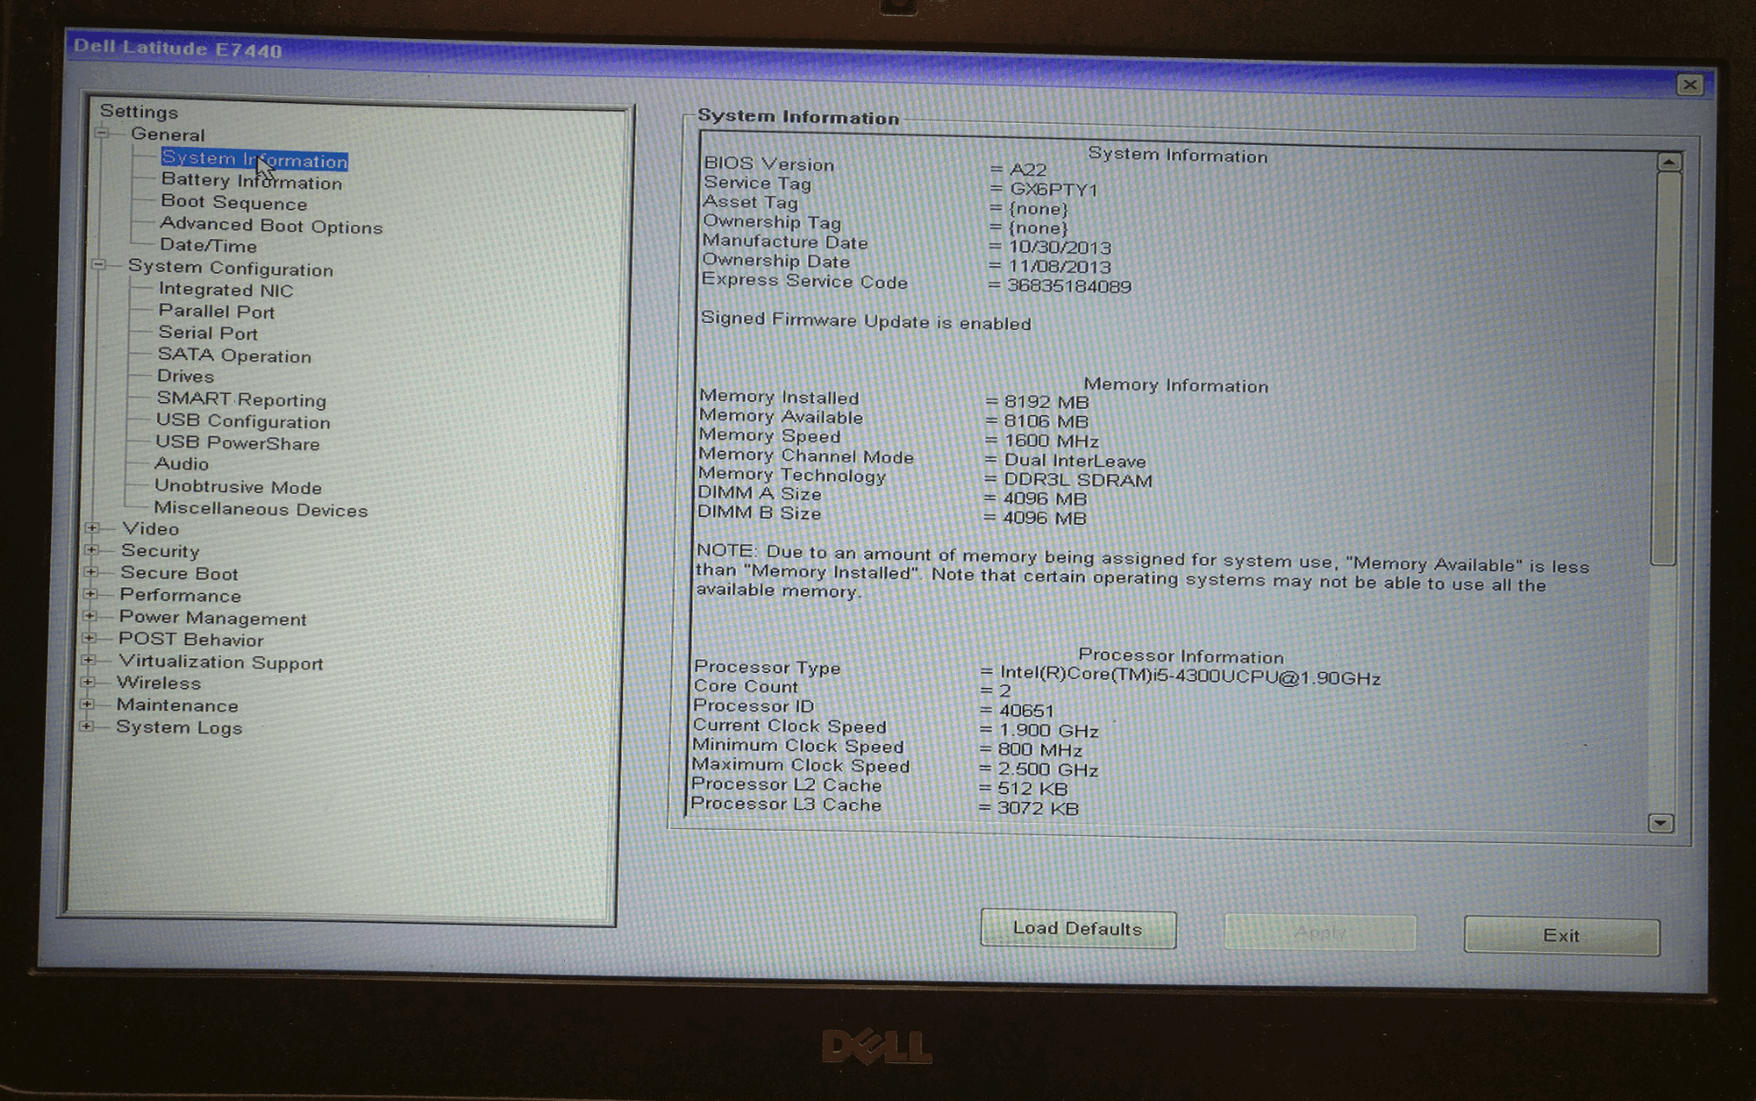Screen dimensions: 1756x1101
Task: Expand the POST Behavior category
Action: tap(89, 638)
